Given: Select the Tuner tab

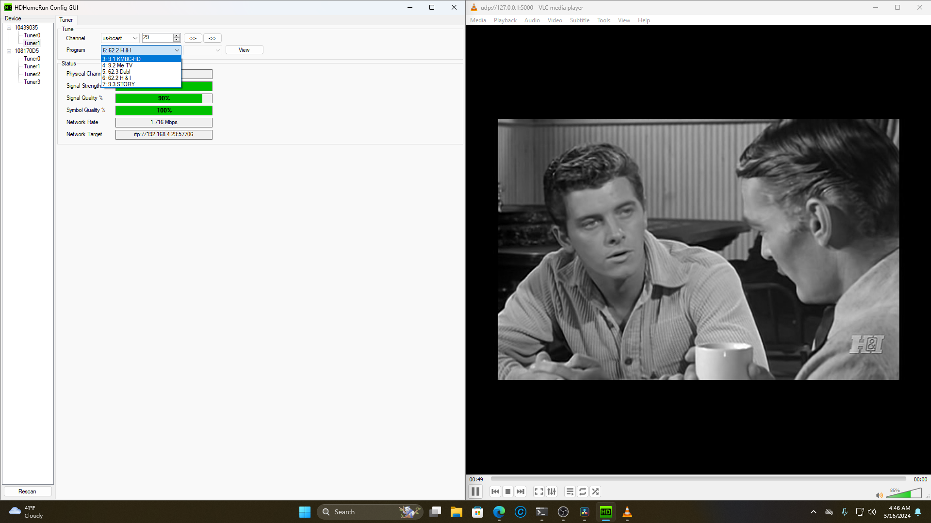Looking at the screenshot, I should click(66, 20).
